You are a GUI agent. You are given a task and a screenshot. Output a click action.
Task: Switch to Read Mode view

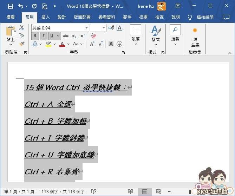click(130, 191)
